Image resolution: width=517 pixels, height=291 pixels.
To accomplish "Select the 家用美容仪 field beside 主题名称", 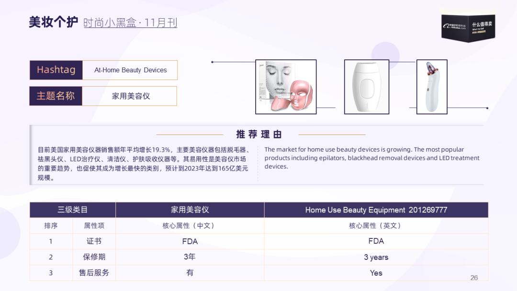I will [x=130, y=96].
